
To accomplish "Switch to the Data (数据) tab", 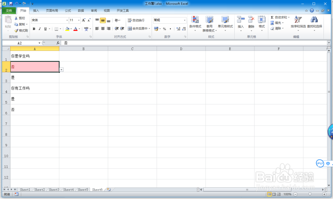I will pyautogui.click(x=81, y=11).
